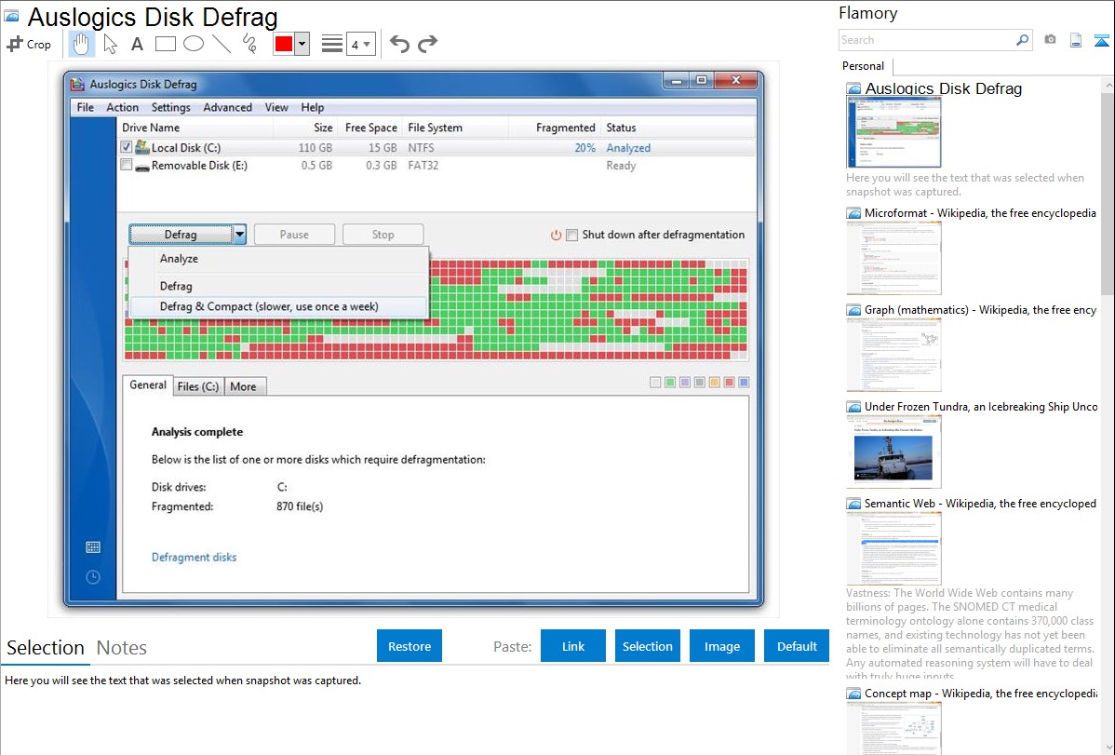
Task: Open the File menu
Action: (x=86, y=107)
